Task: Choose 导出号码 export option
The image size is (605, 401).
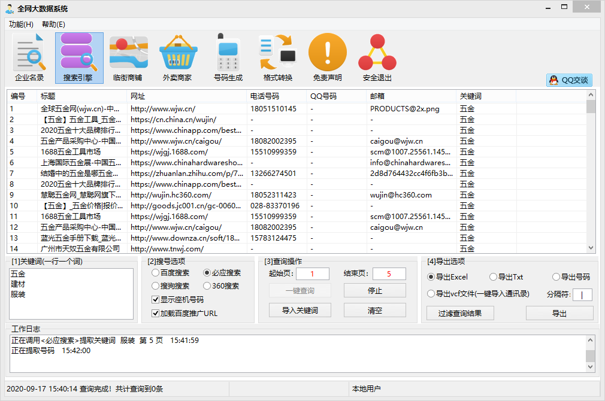Action: [x=558, y=277]
